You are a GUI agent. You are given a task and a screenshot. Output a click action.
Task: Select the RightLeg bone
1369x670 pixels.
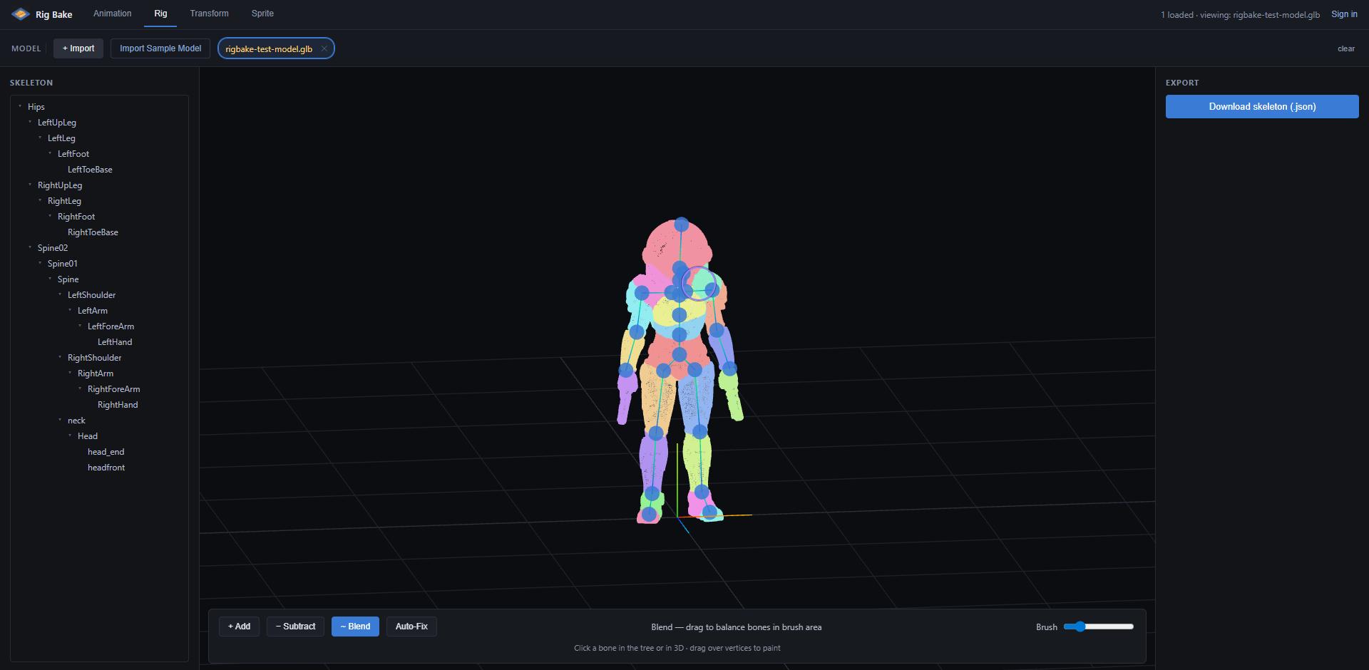point(64,201)
